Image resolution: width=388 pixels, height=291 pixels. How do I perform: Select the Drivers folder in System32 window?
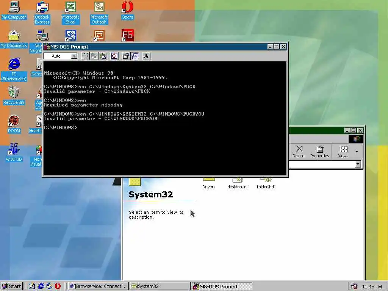coord(209,183)
